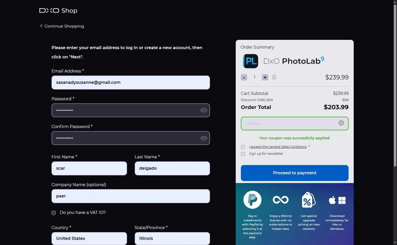Screen dimensions: 397x245
Task: Open the Country dropdown
Action: [x=89, y=239]
